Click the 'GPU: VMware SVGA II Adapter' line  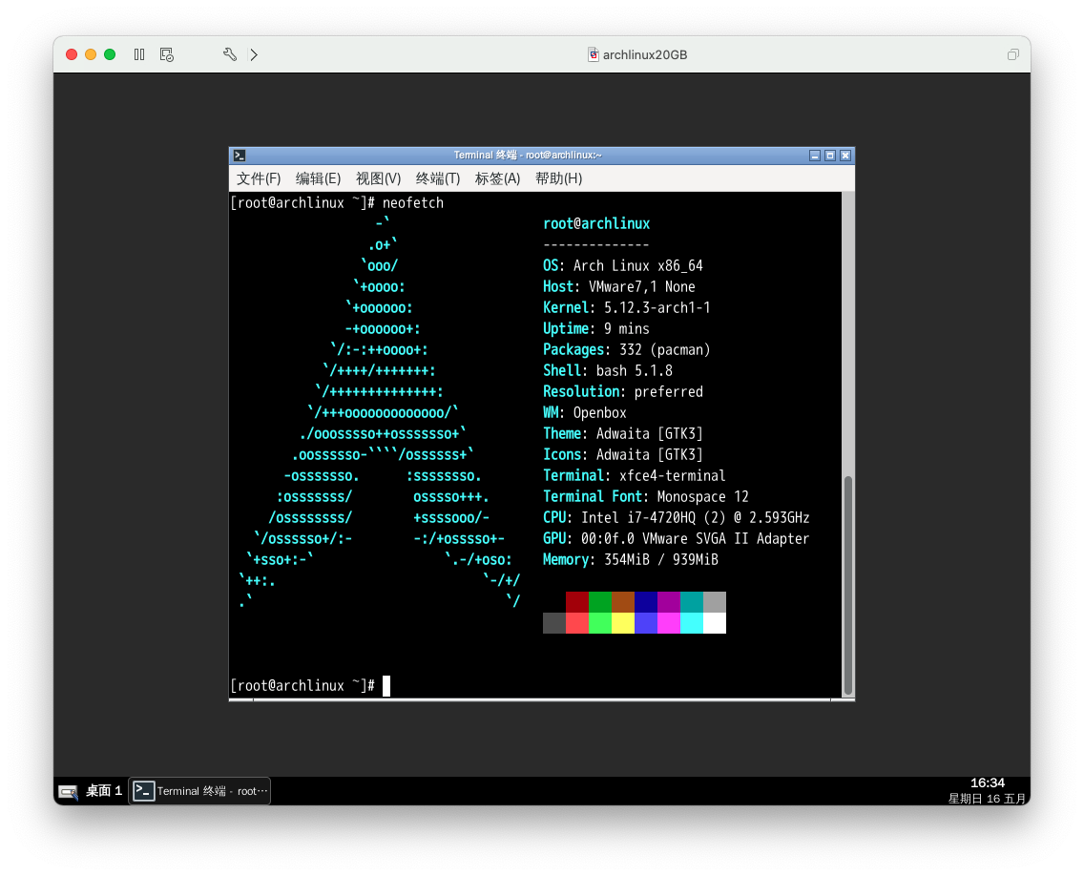pos(677,538)
